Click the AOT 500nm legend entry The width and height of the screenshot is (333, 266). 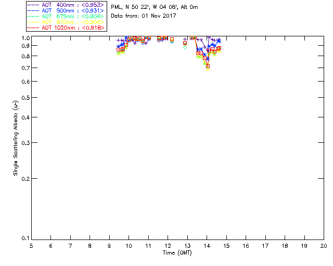point(66,10)
